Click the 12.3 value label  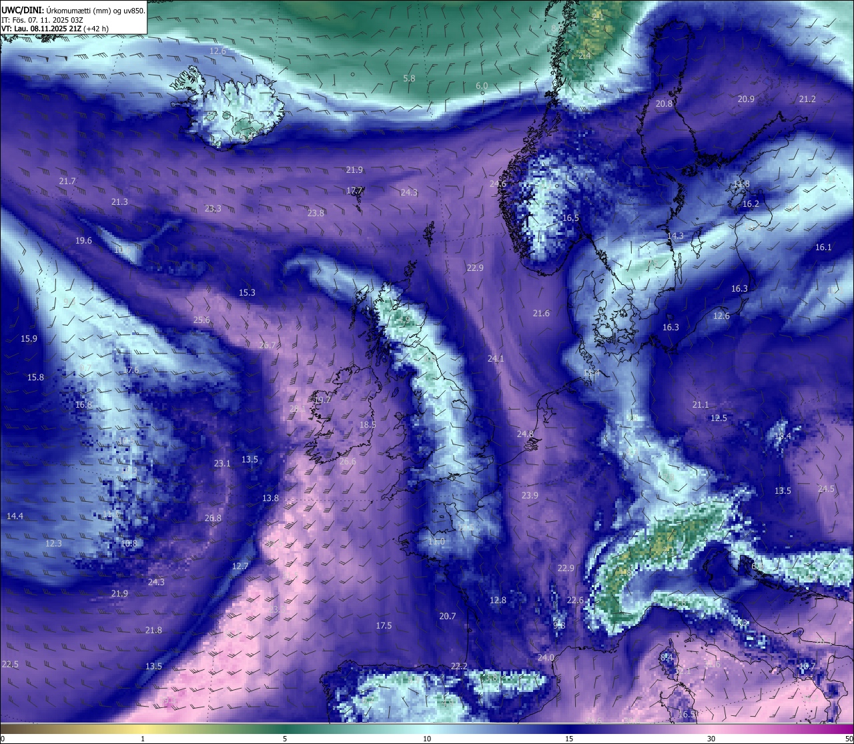[53, 543]
